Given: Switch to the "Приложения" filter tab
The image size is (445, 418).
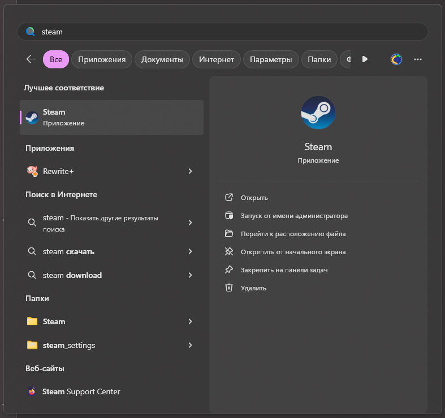Looking at the screenshot, I should [x=102, y=59].
